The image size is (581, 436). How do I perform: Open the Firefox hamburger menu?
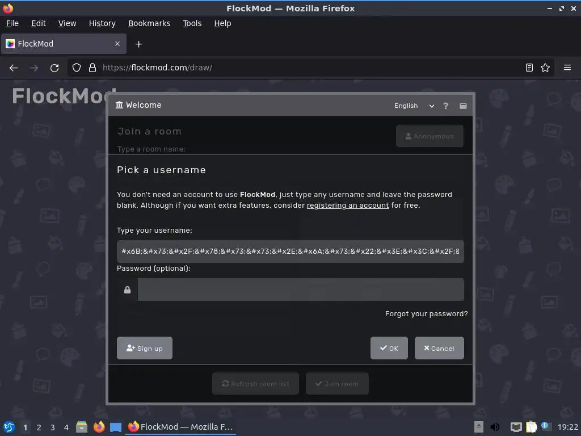[x=567, y=68]
